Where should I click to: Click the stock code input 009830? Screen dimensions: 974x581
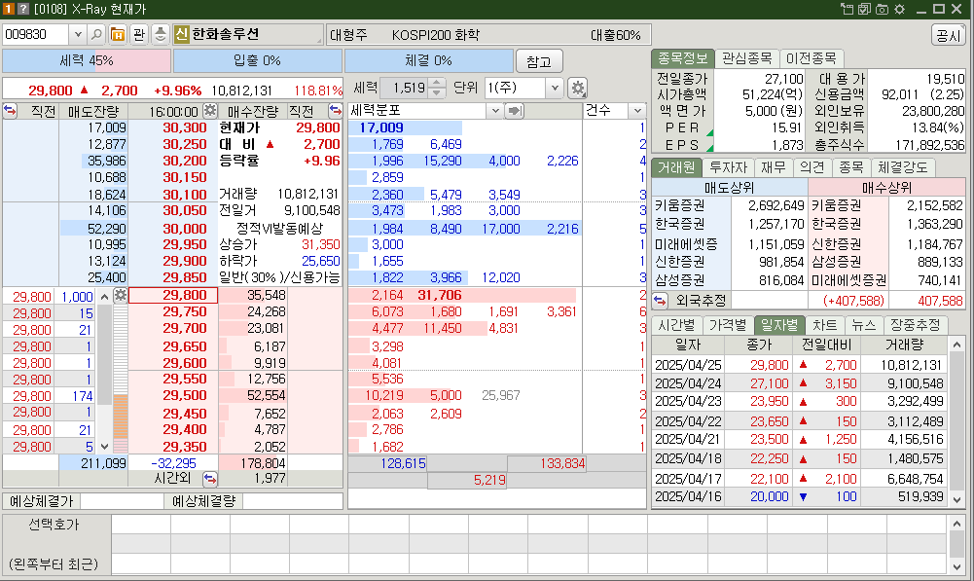[x=36, y=34]
